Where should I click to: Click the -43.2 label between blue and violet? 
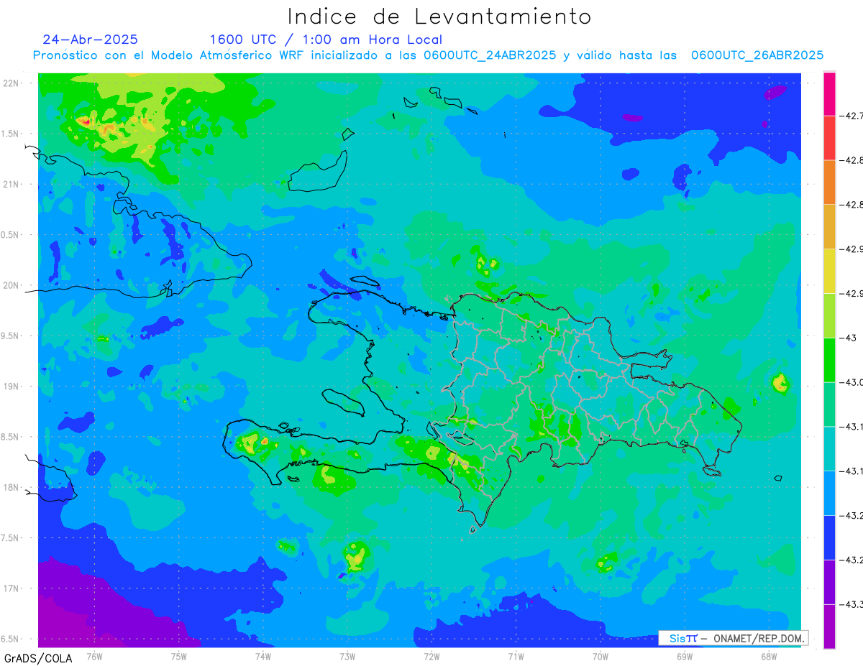(x=853, y=560)
